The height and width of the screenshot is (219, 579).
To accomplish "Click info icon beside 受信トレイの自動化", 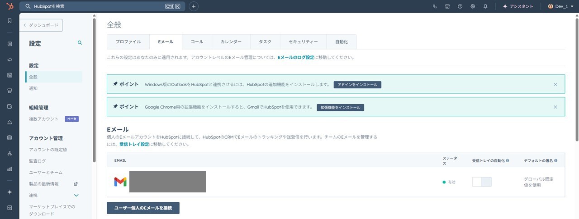I will coord(508,160).
